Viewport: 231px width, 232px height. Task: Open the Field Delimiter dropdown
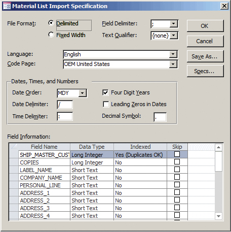173,24
